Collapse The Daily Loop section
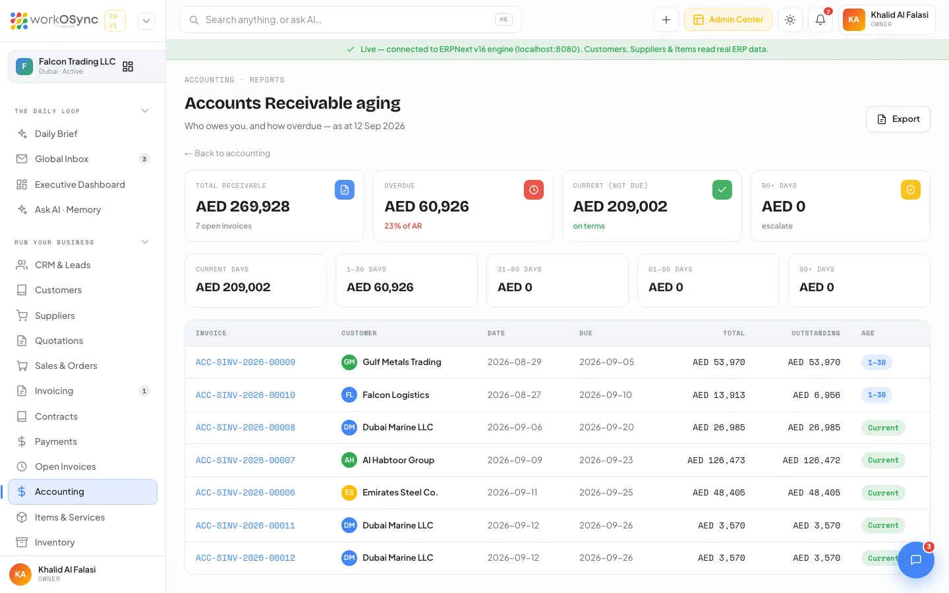Image resolution: width=949 pixels, height=593 pixels. tap(145, 111)
